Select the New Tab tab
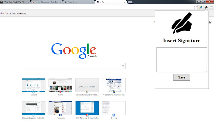 [x=111, y=2]
